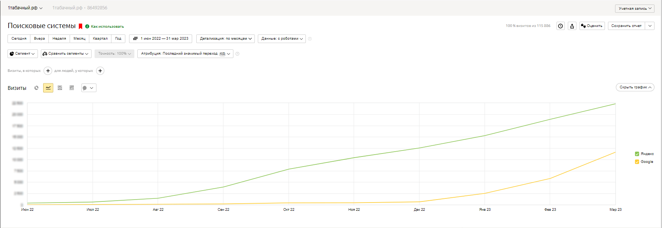
Task: Toggle the Яндекс series checkbox in legend
Action: pos(637,154)
